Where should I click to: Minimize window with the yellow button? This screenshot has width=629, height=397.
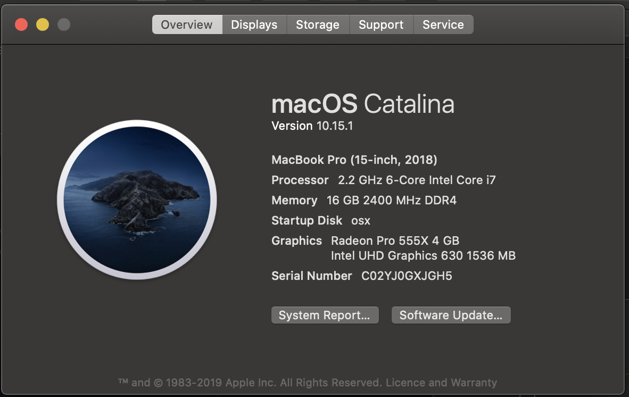point(43,24)
